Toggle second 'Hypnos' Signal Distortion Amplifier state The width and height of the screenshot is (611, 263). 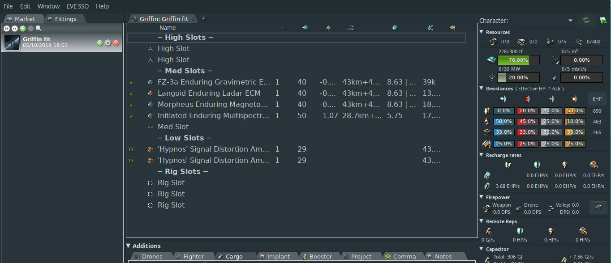pos(131,161)
